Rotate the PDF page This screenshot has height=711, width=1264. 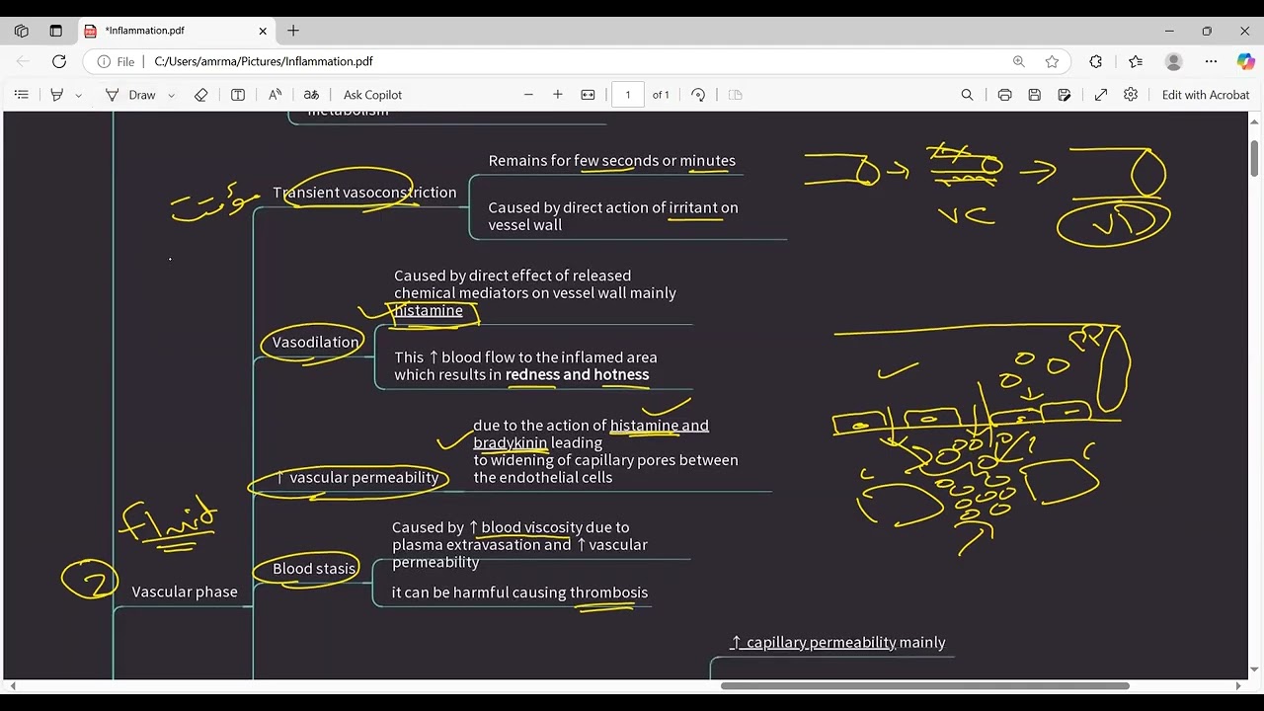pyautogui.click(x=698, y=95)
